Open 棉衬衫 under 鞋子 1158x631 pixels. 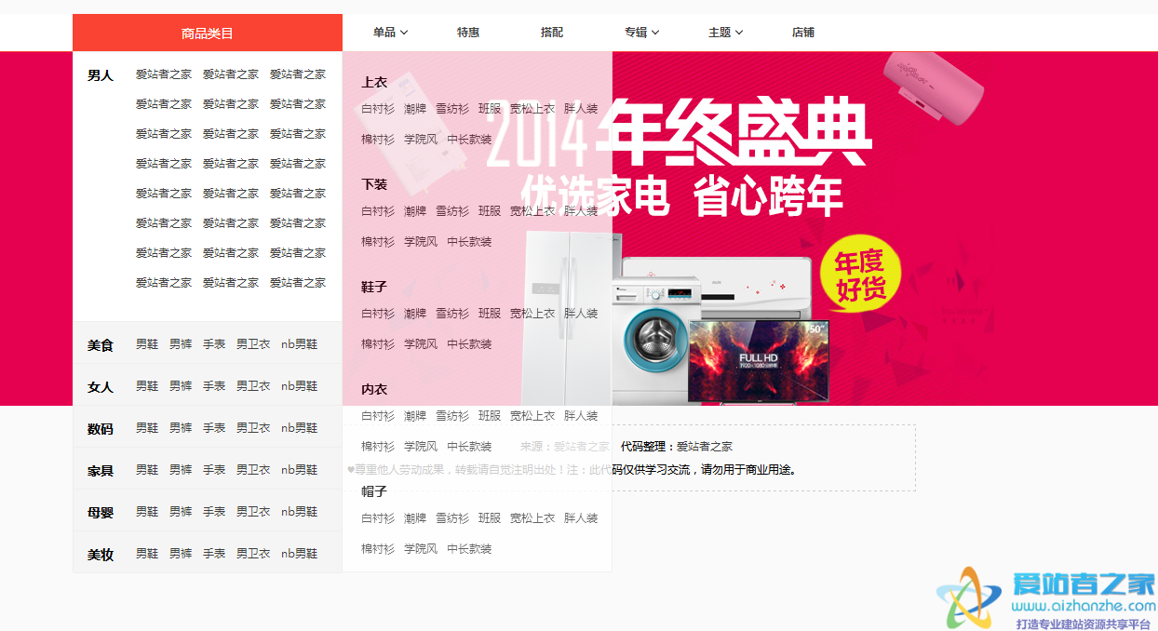click(x=378, y=344)
